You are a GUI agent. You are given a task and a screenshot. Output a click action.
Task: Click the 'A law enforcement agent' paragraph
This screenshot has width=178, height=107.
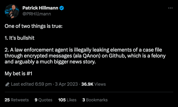(85, 56)
